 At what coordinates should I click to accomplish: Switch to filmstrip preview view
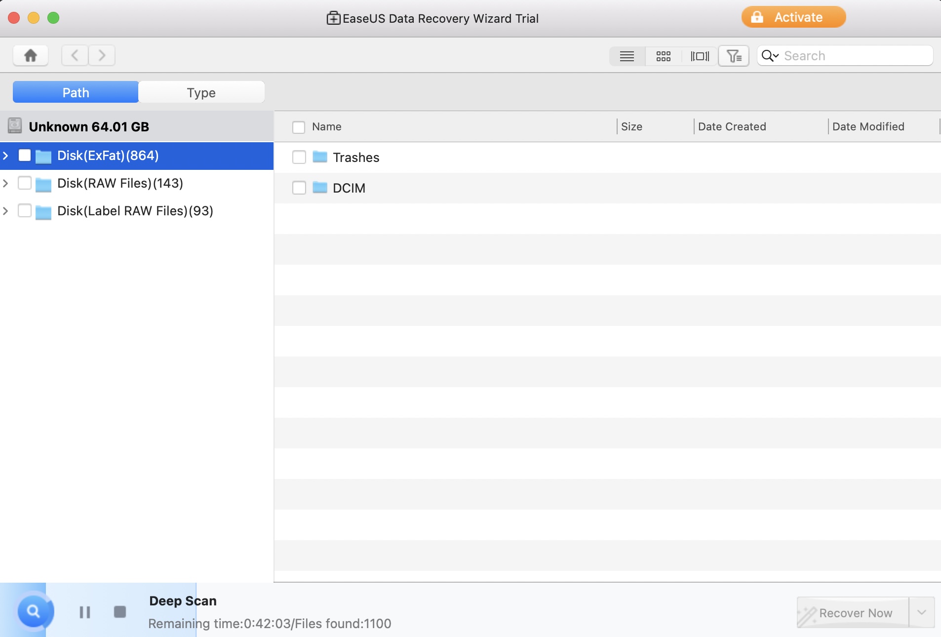click(x=700, y=56)
